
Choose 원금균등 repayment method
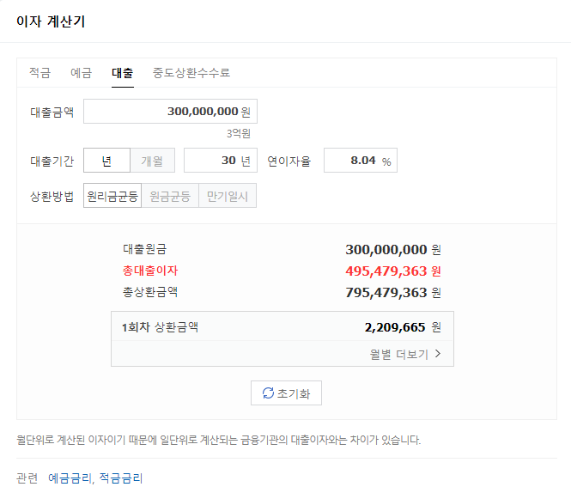pyautogui.click(x=170, y=196)
